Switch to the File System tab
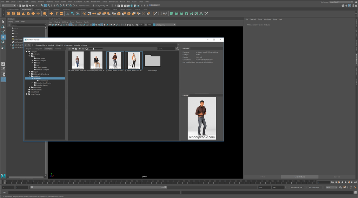The image size is (358, 198). (38, 49)
